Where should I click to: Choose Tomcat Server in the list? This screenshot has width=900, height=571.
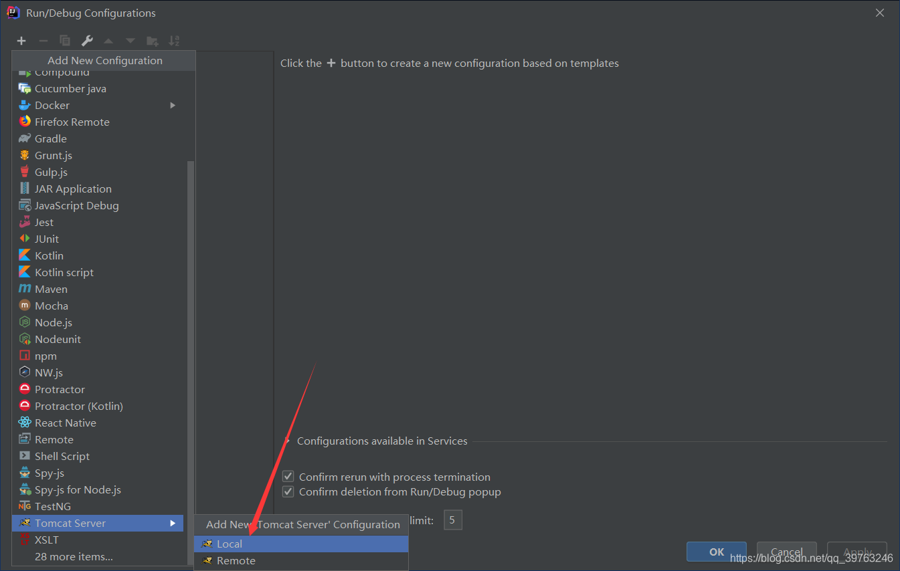98,523
